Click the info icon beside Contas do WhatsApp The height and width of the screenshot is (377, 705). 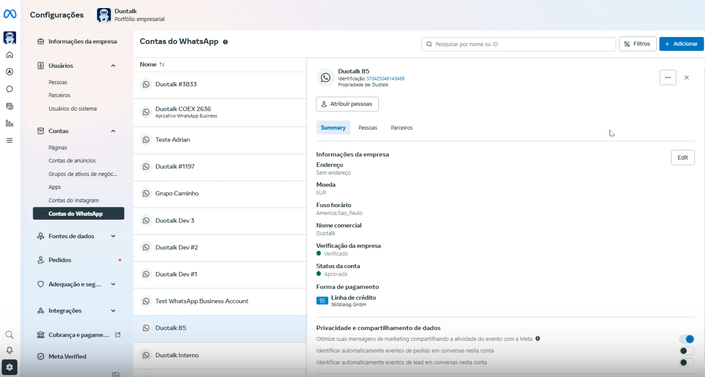[226, 42]
